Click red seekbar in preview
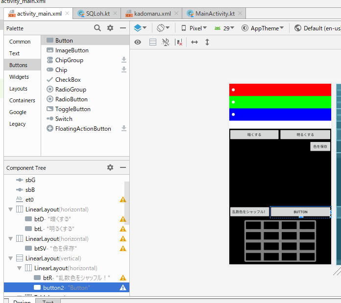This screenshot has height=303, width=341. pos(280,90)
